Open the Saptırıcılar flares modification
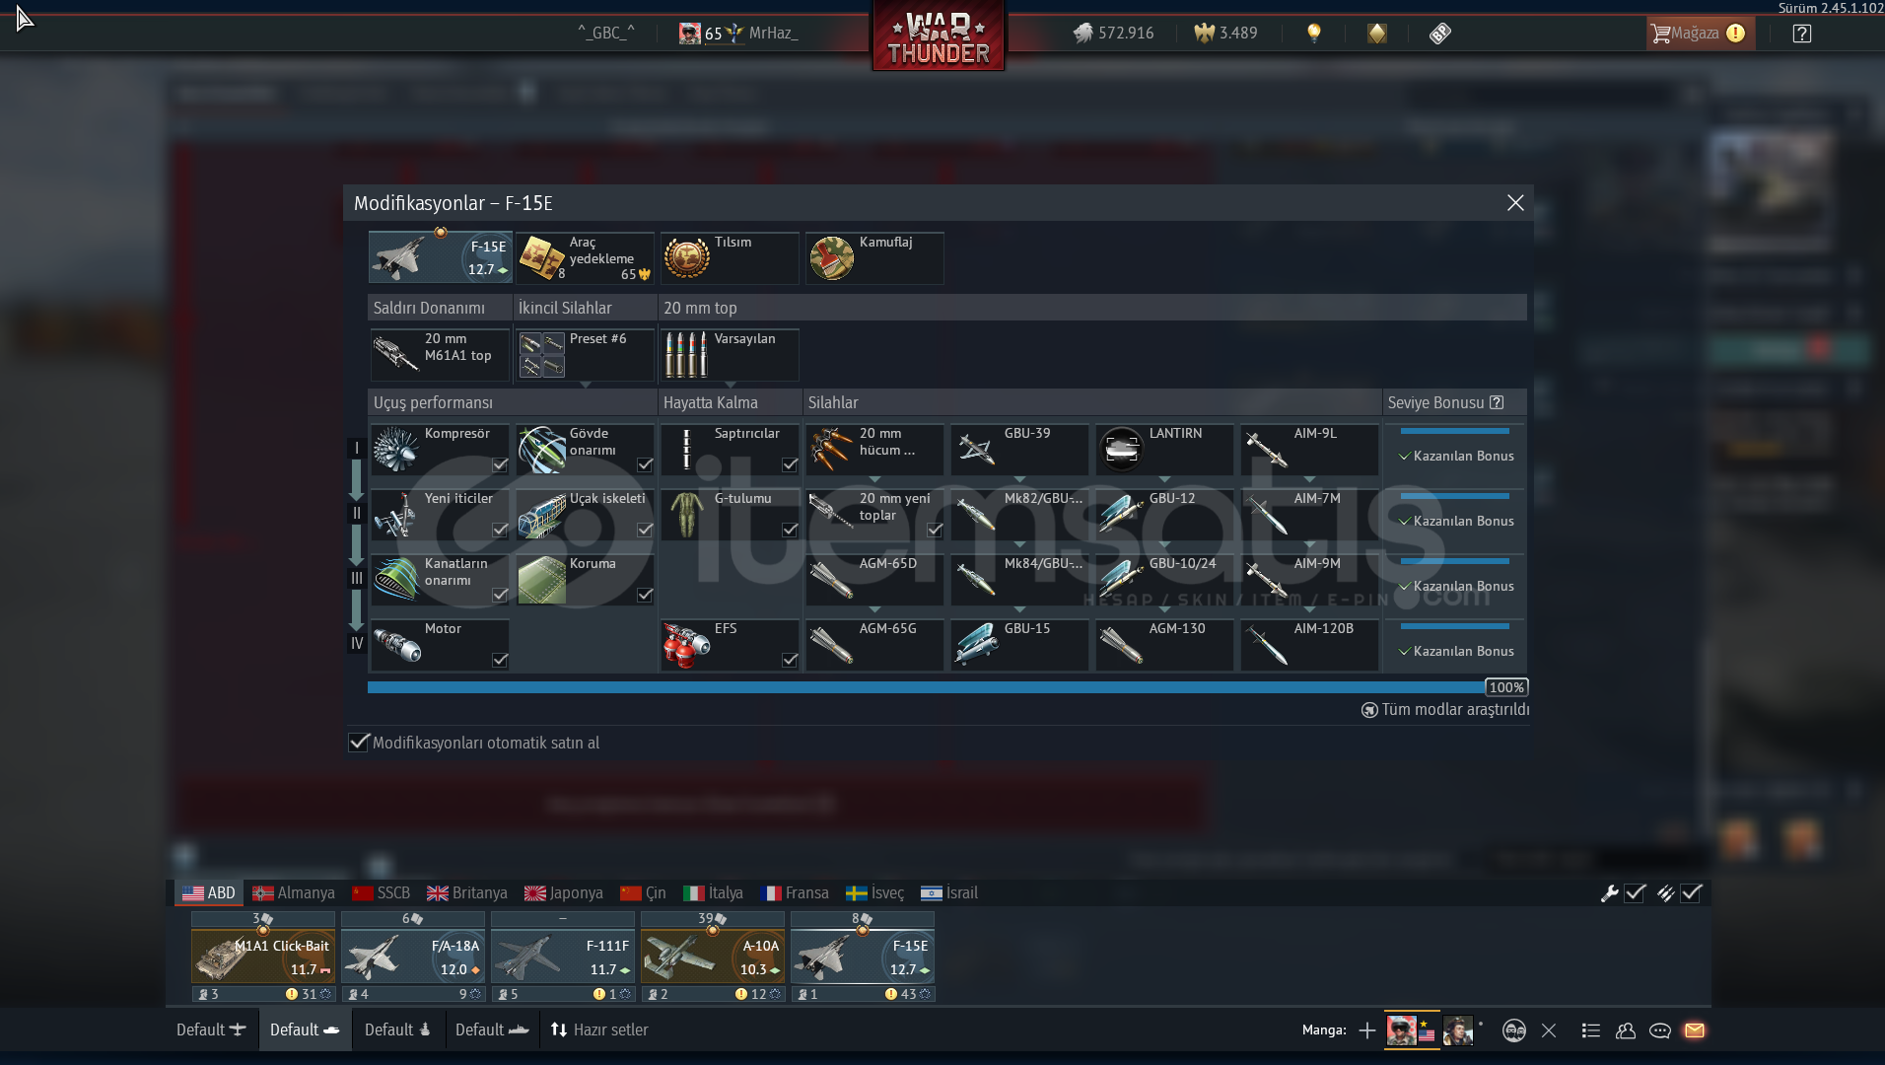 tap(730, 450)
